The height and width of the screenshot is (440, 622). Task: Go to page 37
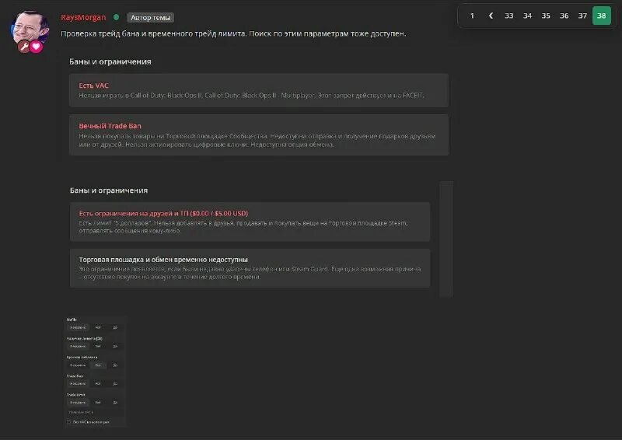pos(582,16)
